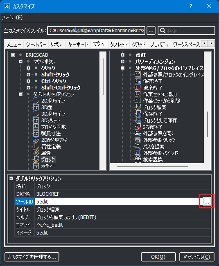Click the 外部参照/ブロックのインプレイス tool icon
This screenshot has width=219, height=266.
138,74
